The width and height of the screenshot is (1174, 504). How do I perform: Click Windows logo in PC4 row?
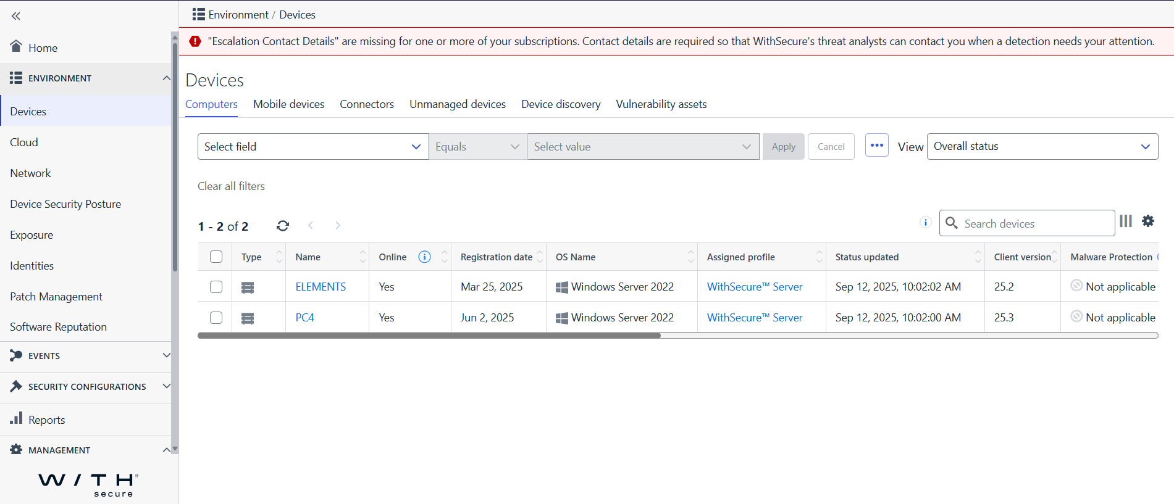[562, 318]
